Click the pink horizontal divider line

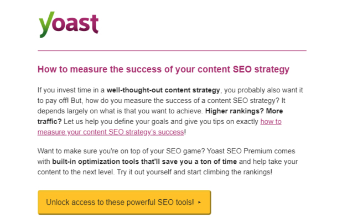(172, 50)
